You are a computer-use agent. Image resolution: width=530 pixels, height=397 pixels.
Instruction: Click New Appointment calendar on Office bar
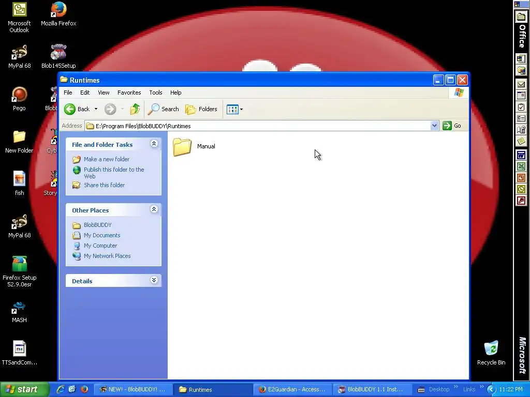521,96
